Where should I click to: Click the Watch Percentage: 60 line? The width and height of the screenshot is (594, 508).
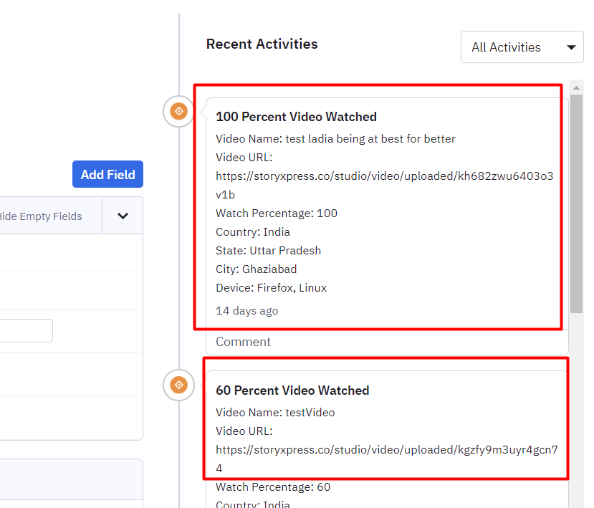tap(273, 487)
